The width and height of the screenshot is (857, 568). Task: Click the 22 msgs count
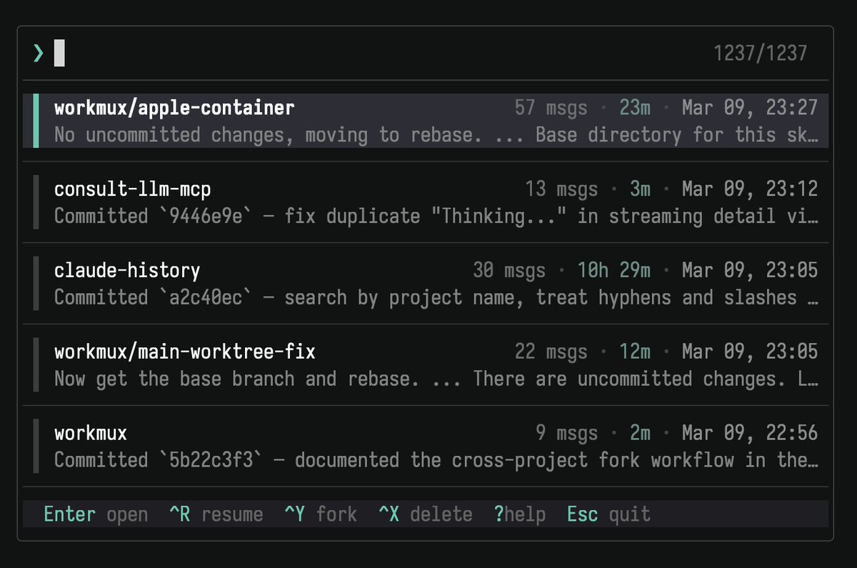(551, 352)
